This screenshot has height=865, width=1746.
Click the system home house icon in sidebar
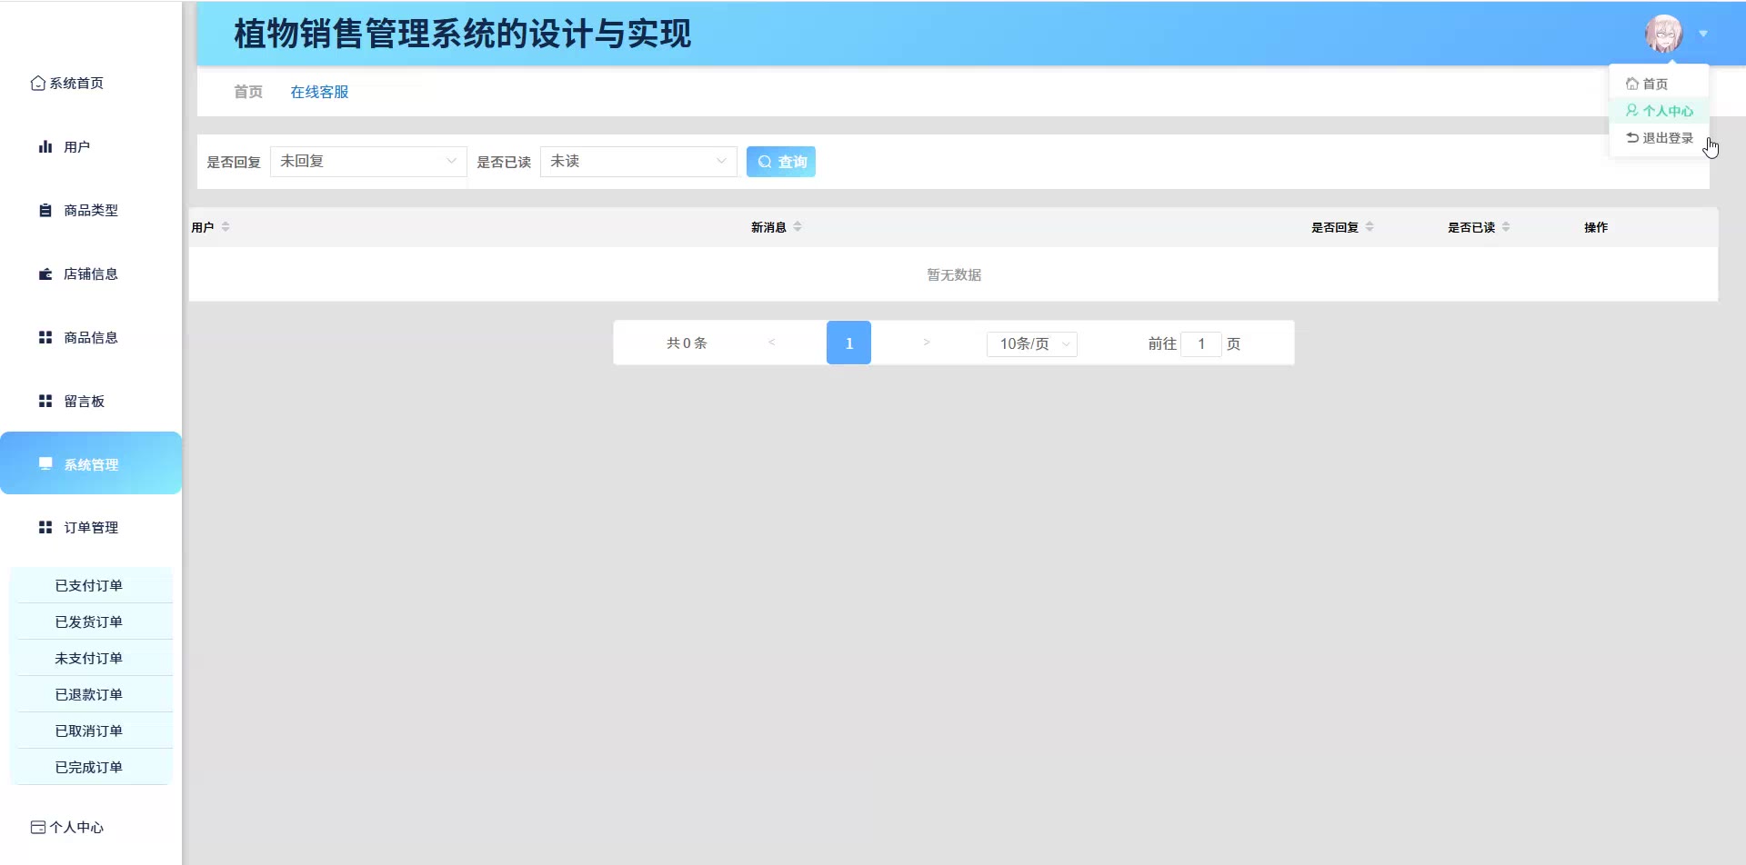[38, 84]
